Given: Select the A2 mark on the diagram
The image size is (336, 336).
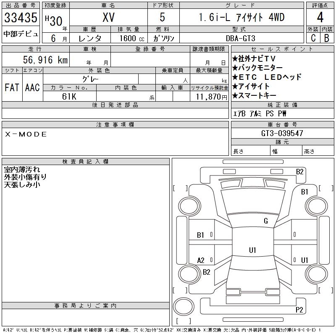Looking at the screenshot, I should [201, 260].
